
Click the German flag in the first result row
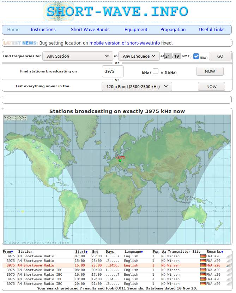tap(202, 256)
